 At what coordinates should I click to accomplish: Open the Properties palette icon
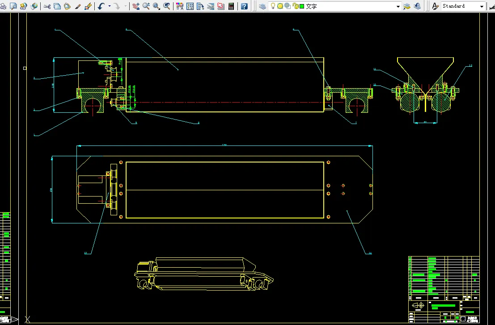[180, 6]
